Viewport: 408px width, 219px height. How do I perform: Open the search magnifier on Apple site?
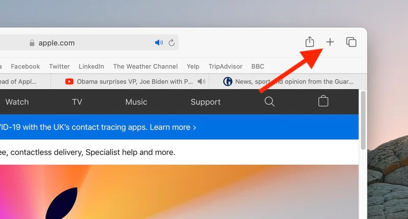(270, 102)
